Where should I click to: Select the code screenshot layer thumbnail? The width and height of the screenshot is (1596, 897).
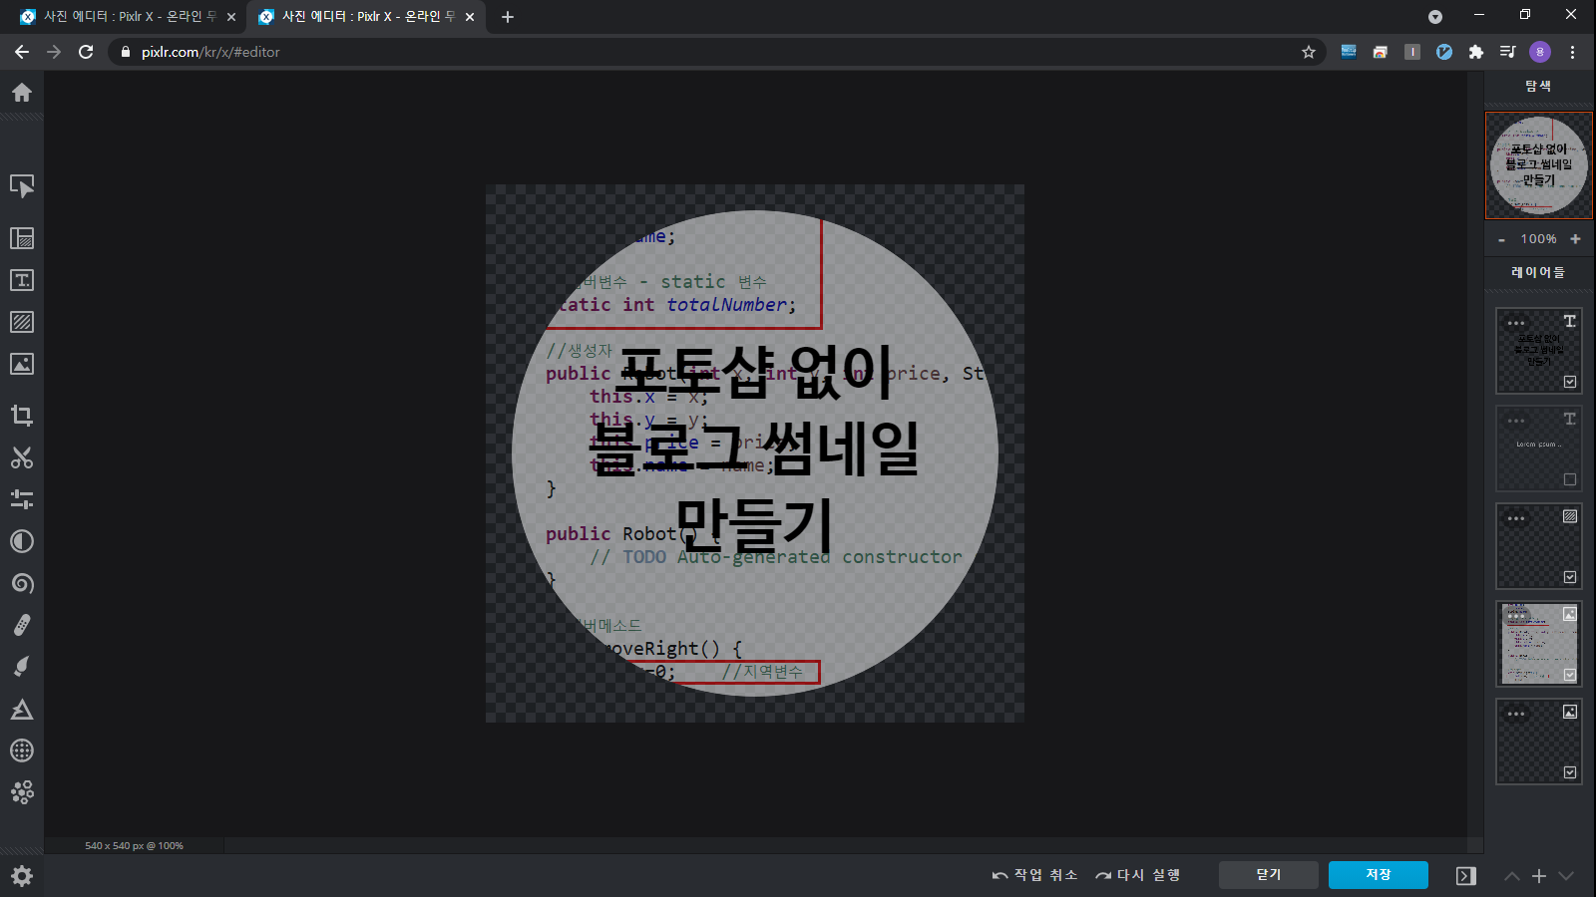(1539, 644)
